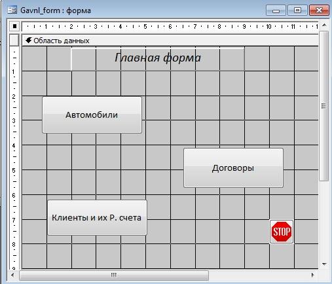
Task: Click the horizontal scrollbar left arrow
Action: (12, 275)
